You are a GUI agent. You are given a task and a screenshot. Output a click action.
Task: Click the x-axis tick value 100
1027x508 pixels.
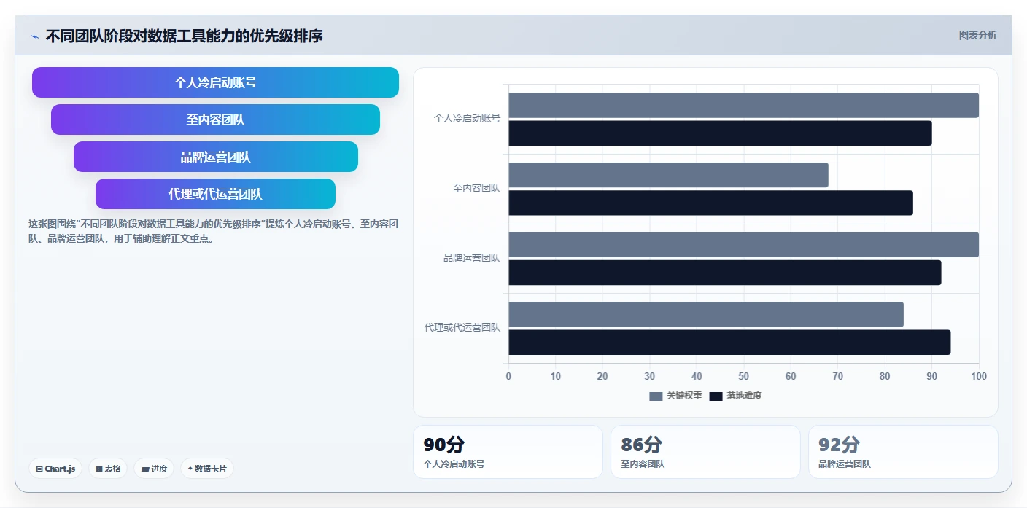(x=979, y=376)
